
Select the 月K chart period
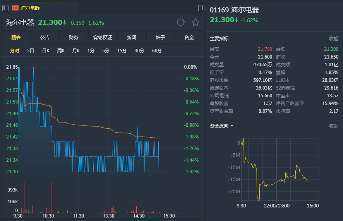point(76,50)
